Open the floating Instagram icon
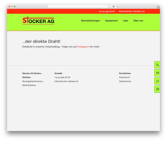Image resolution: width=167 pixels, height=141 pixels. 157,89
